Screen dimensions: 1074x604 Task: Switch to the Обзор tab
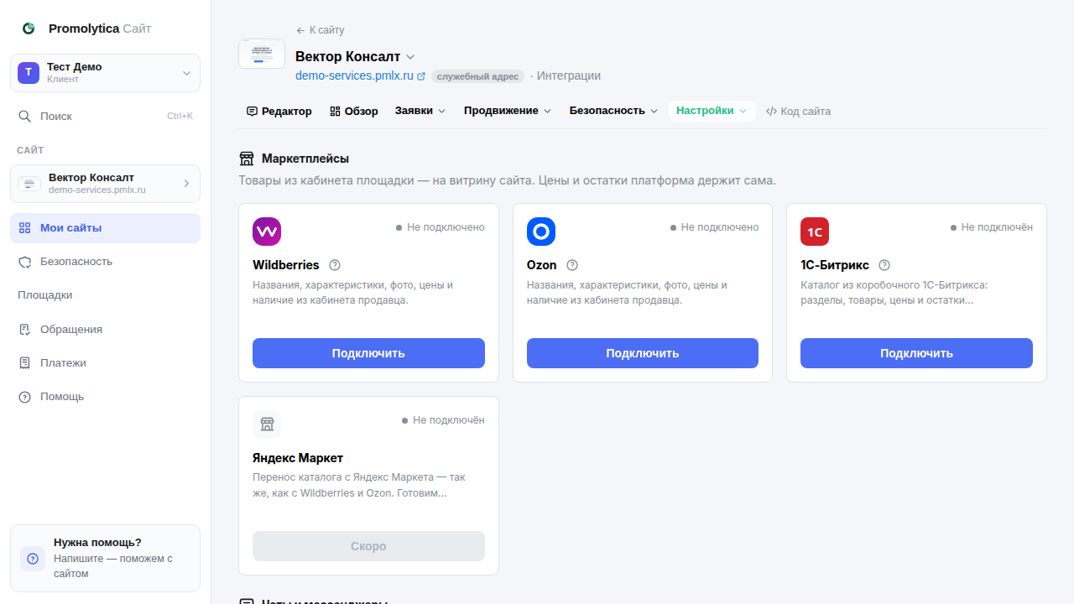(353, 112)
